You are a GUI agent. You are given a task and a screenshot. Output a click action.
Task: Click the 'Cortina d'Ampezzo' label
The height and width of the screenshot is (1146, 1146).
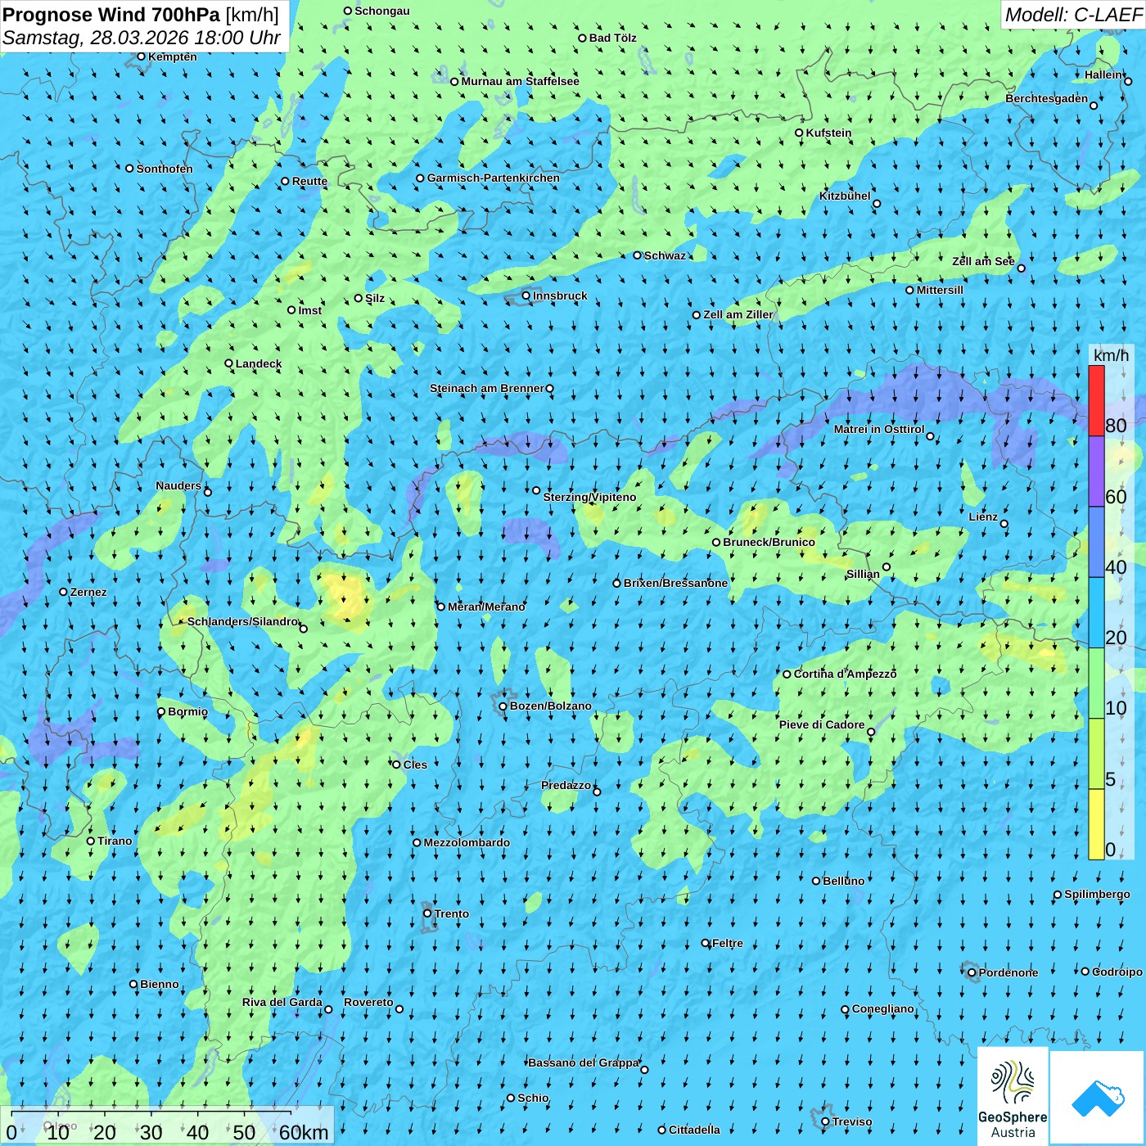(845, 674)
